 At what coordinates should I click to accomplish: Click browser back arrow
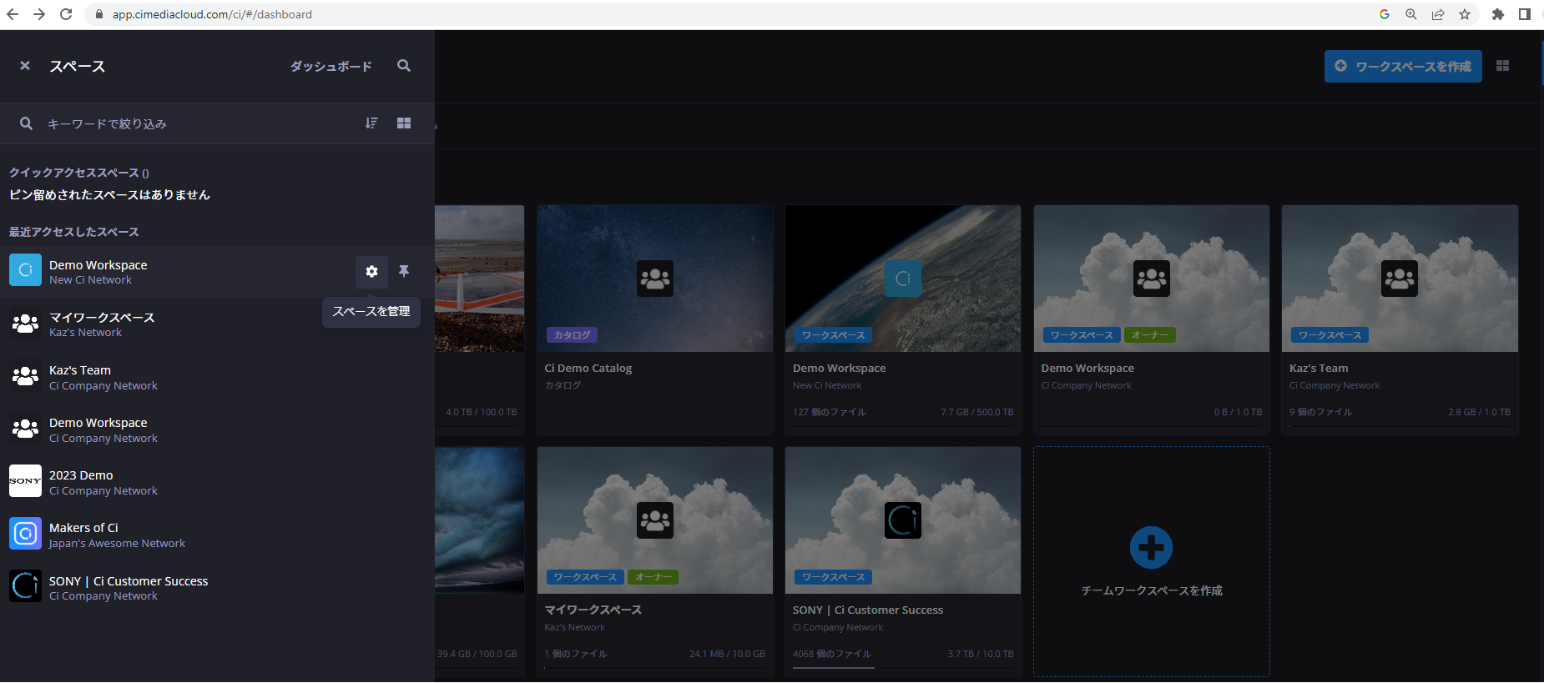13,14
